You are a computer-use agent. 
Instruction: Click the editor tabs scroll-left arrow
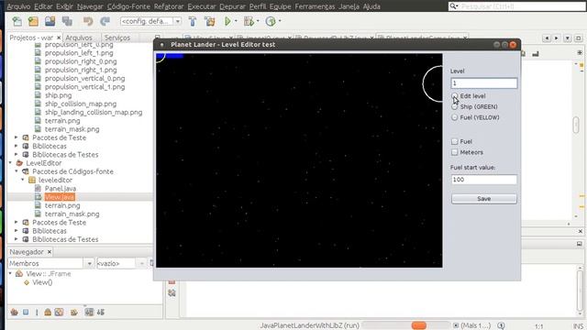(547, 38)
